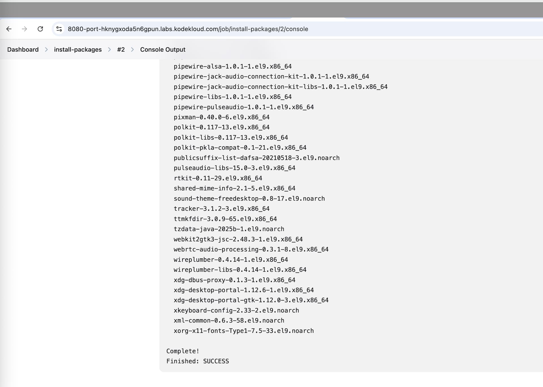Click Console Output breadcrumb

163,49
